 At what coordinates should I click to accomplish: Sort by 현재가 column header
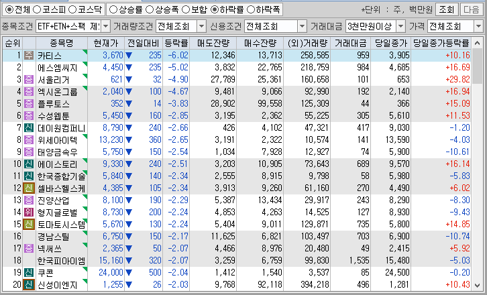(106, 43)
